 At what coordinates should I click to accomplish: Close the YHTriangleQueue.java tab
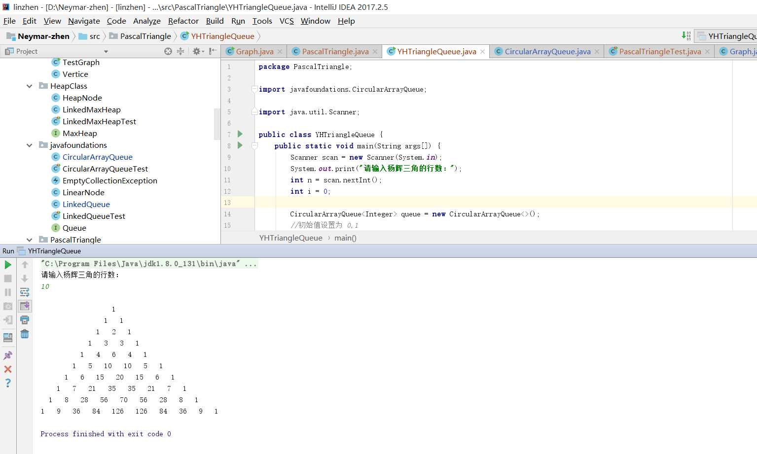pos(482,51)
